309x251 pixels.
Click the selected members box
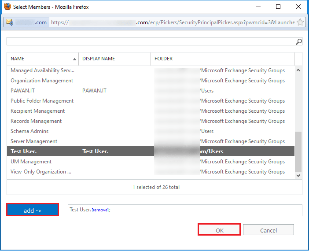(x=185, y=210)
